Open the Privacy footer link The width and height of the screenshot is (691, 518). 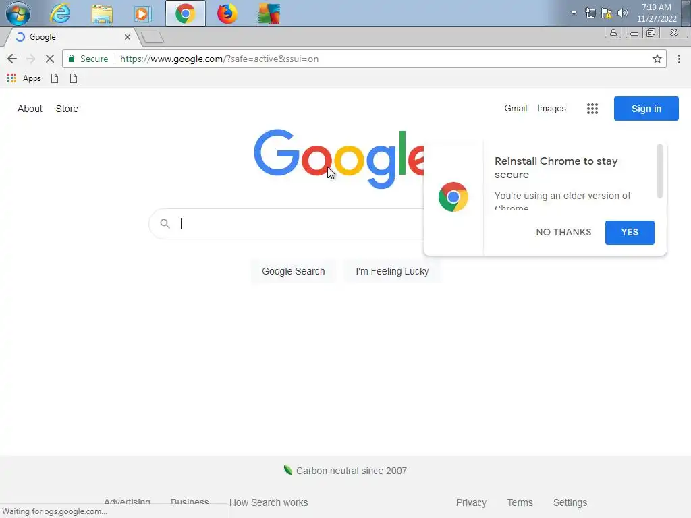pos(471,502)
